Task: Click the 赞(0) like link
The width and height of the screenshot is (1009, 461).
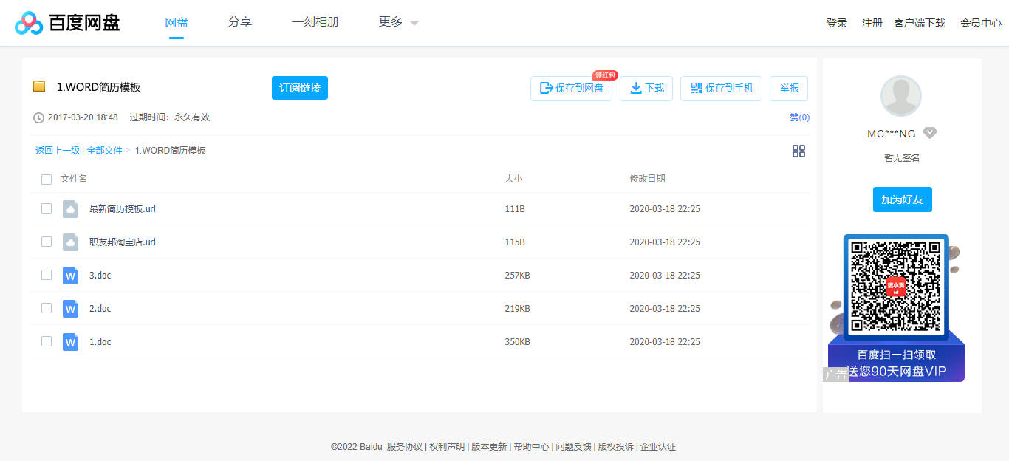Action: pyautogui.click(x=800, y=117)
